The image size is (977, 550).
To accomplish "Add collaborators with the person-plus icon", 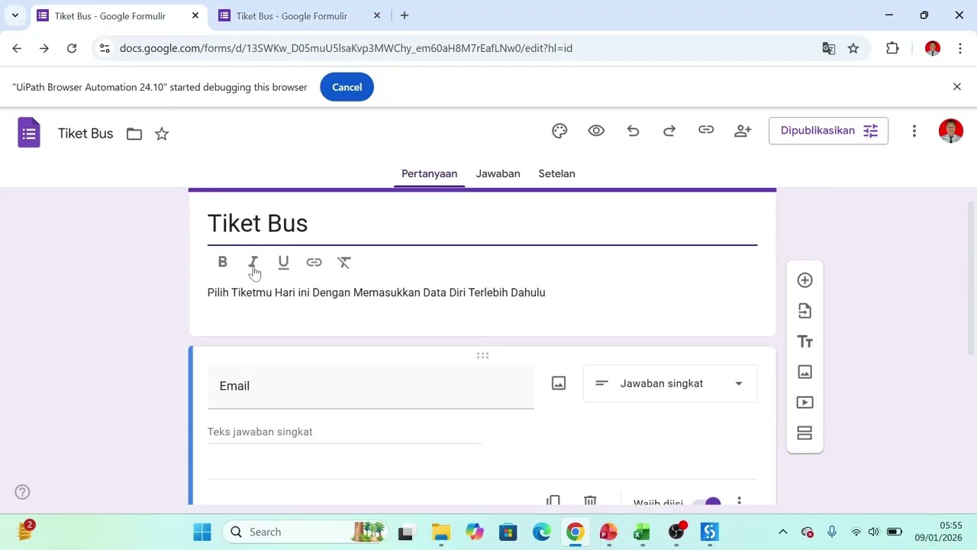I will [743, 131].
